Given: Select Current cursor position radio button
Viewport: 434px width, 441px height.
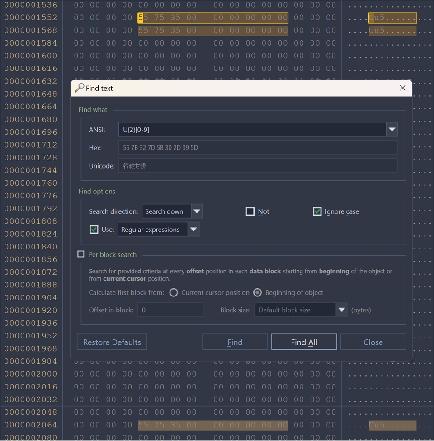Looking at the screenshot, I should [174, 292].
